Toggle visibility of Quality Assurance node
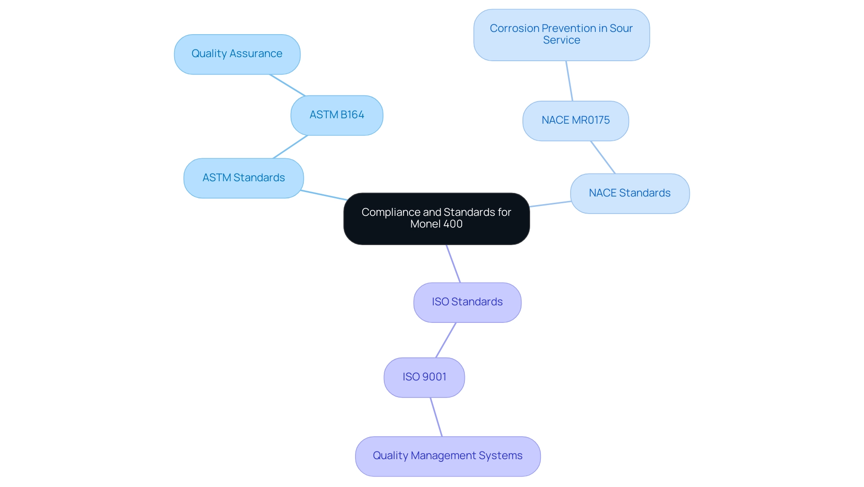The image size is (864, 487). click(237, 54)
